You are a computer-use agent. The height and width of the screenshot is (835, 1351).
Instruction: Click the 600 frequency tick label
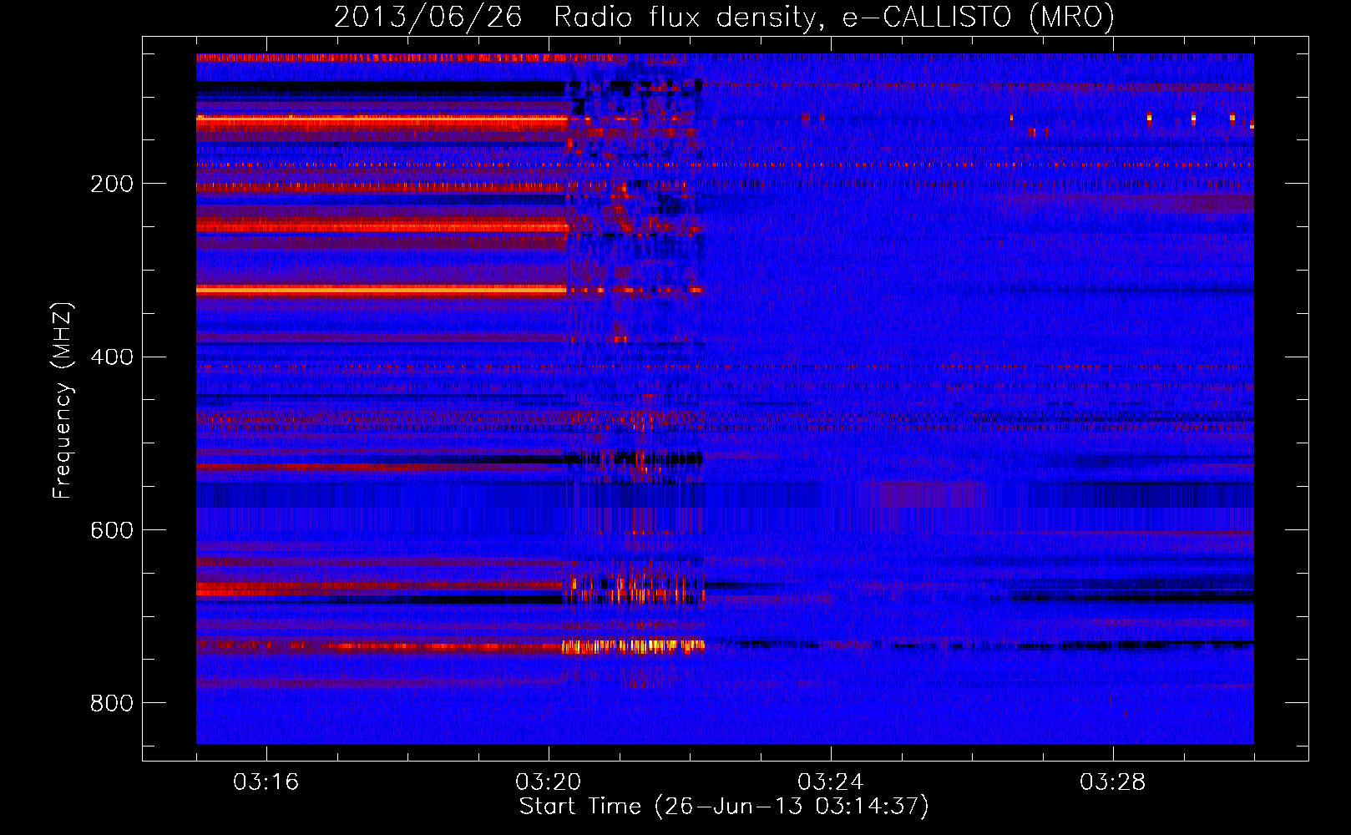tap(112, 530)
